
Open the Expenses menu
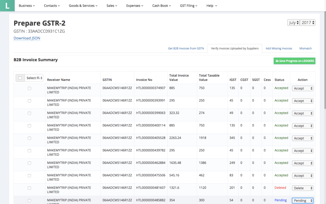135,5
